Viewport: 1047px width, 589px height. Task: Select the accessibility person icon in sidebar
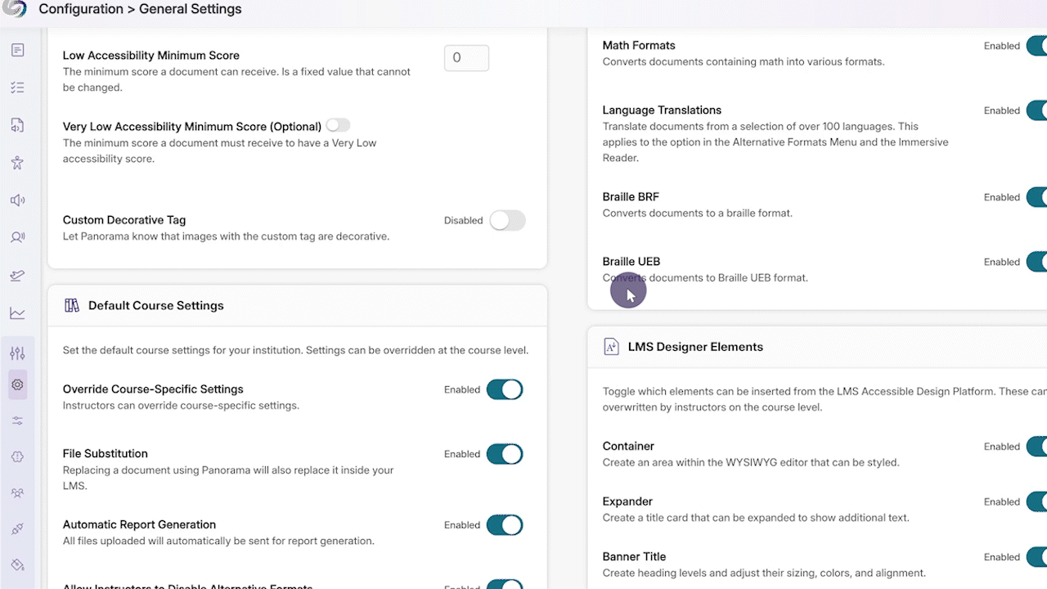tap(17, 163)
